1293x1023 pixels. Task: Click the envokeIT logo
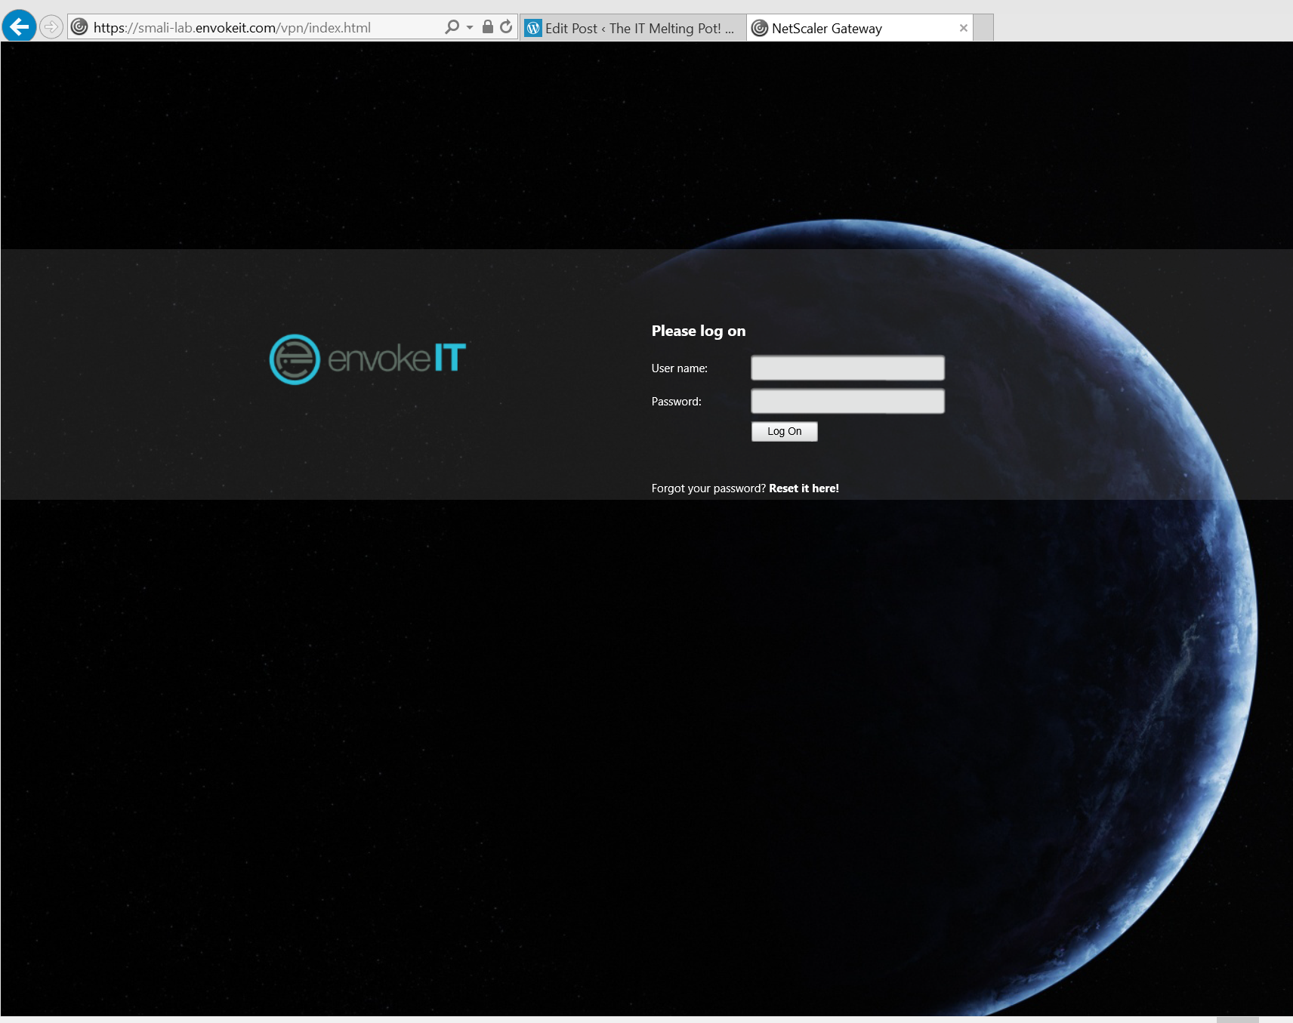pyautogui.click(x=368, y=359)
